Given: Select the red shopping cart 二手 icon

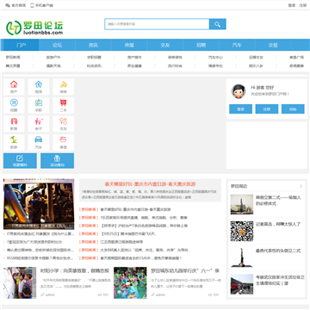Looking at the screenshot, I should (64, 105).
